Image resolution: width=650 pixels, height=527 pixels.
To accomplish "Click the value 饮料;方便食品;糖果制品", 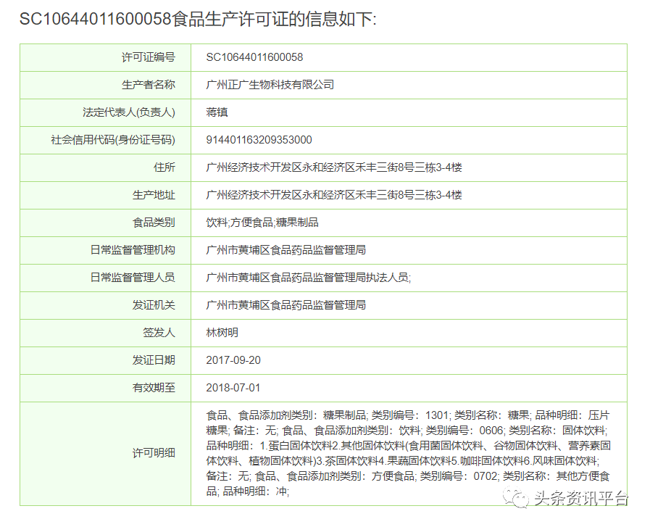I will [x=262, y=223].
